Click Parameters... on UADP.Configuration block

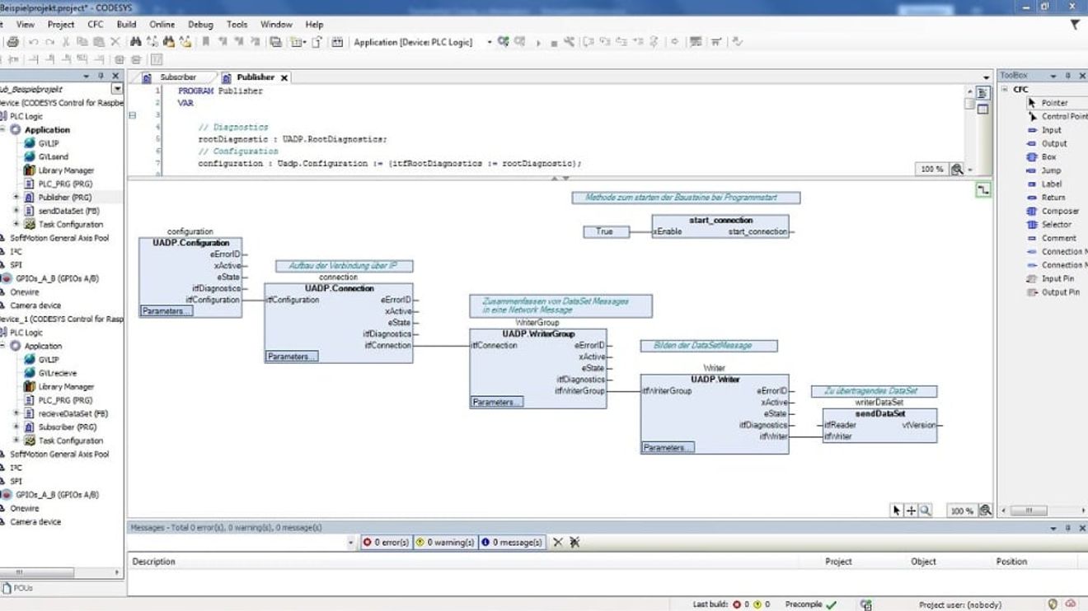point(166,311)
